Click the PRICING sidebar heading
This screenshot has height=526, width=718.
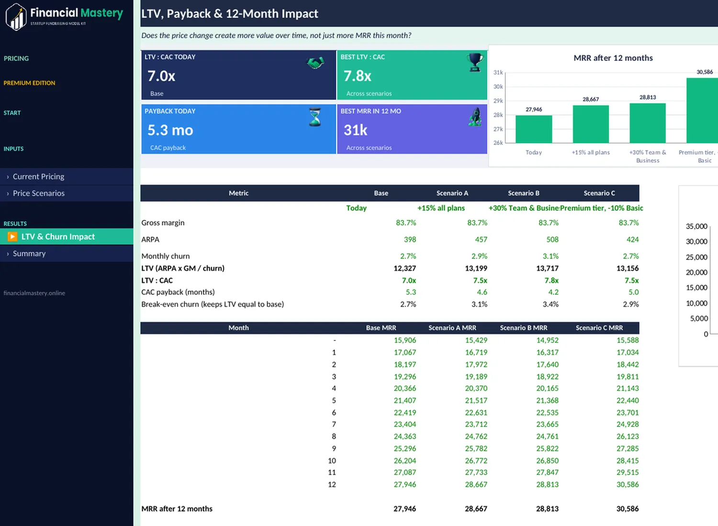[x=16, y=58]
